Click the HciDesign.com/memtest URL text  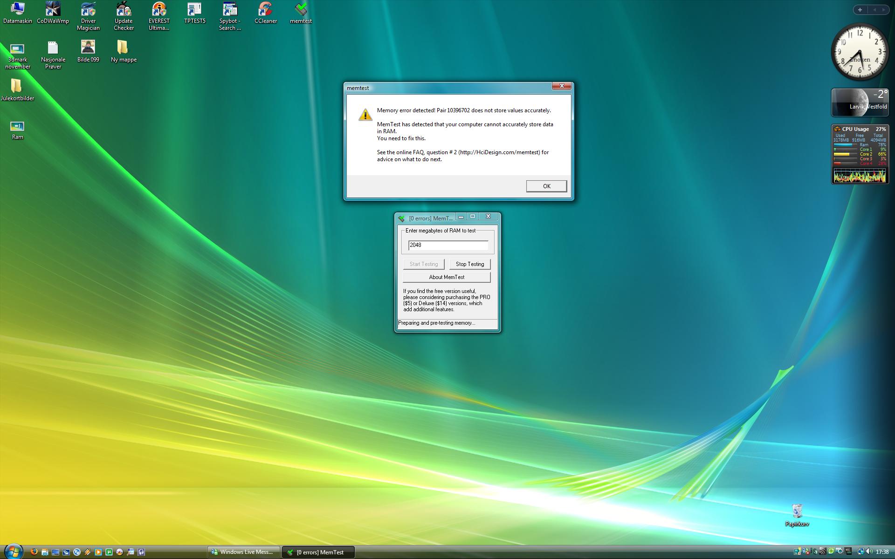[x=500, y=152]
